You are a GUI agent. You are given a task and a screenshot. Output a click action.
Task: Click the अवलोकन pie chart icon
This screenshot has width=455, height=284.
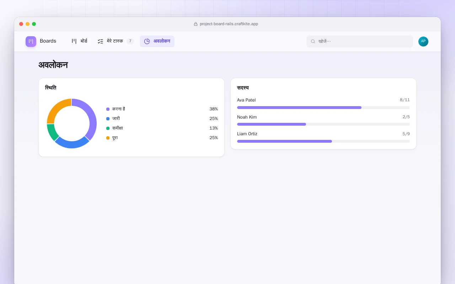[x=147, y=41]
